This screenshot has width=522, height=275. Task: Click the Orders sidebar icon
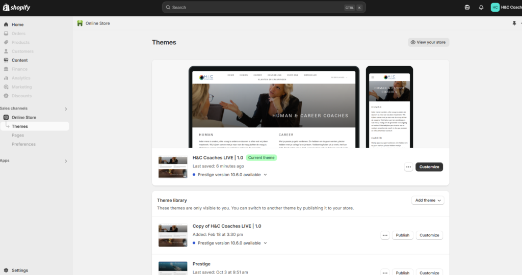[x=6, y=34]
